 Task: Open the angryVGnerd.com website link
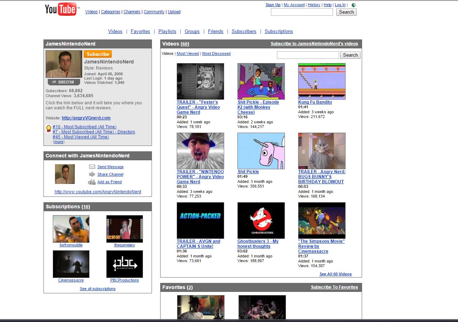pyautogui.click(x=86, y=118)
